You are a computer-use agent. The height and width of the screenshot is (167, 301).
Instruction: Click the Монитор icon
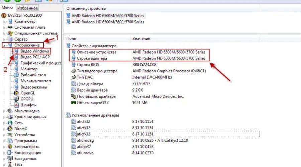16,69
